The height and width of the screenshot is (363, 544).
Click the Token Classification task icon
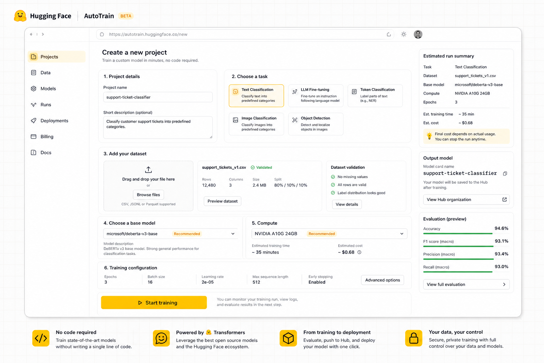coord(354,91)
